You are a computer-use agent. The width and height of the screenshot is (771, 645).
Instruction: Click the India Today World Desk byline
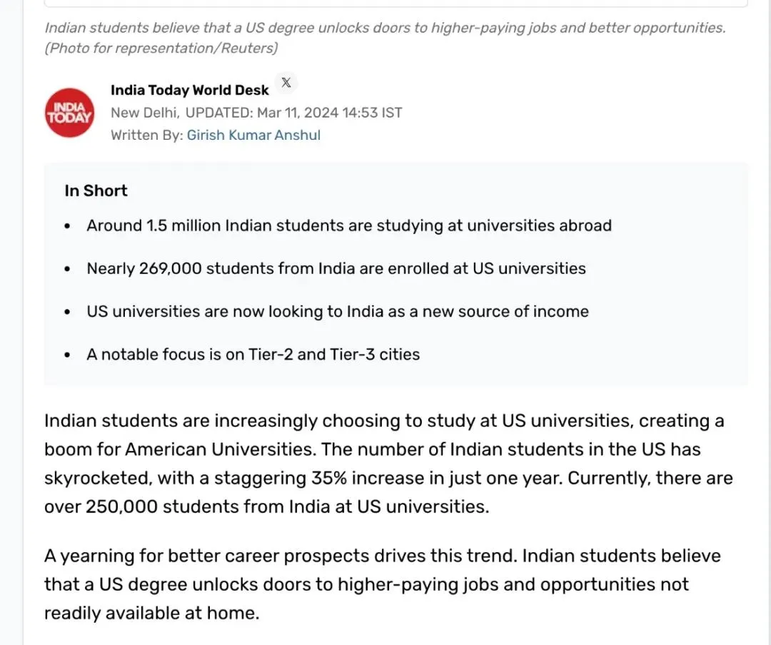click(190, 91)
